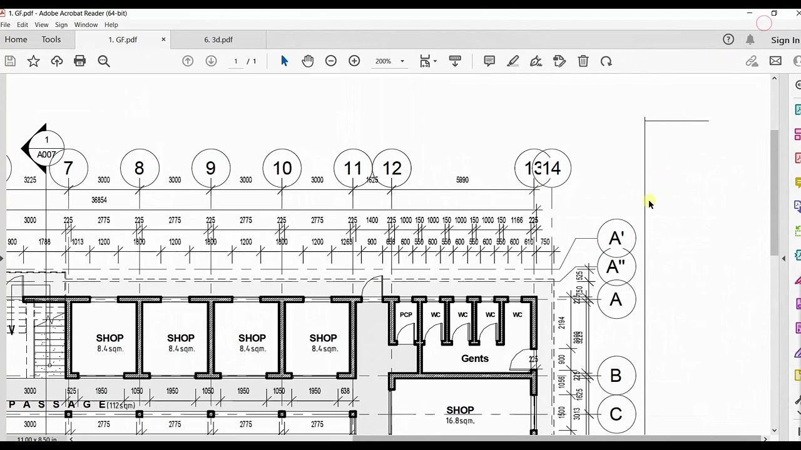801x450 pixels.
Task: Click the trash Delete icon
Action: pos(583,61)
